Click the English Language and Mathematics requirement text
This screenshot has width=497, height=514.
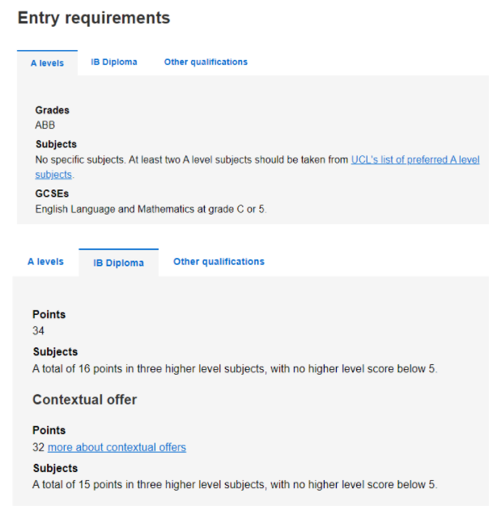tap(151, 209)
